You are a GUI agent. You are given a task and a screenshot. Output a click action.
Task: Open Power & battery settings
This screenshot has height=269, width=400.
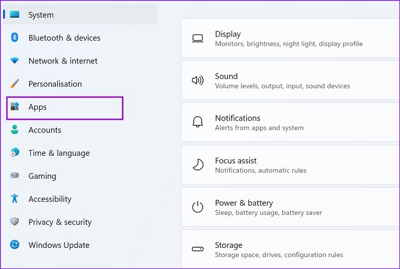(x=290, y=207)
